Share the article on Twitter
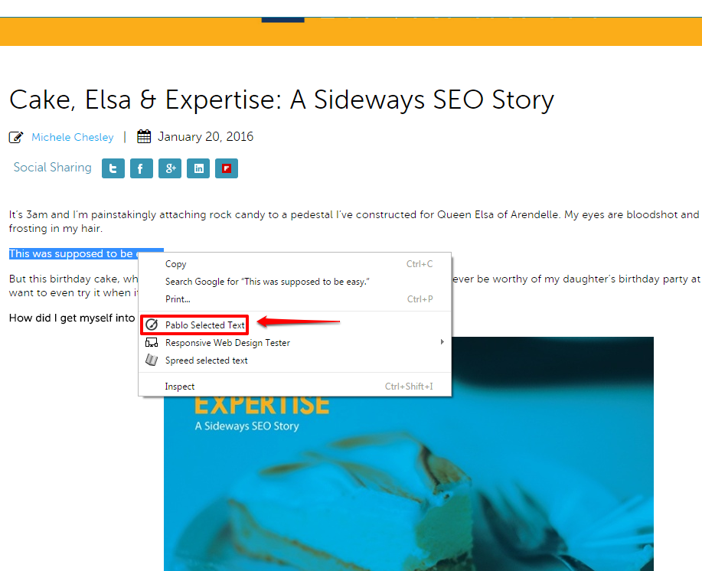 tap(113, 168)
